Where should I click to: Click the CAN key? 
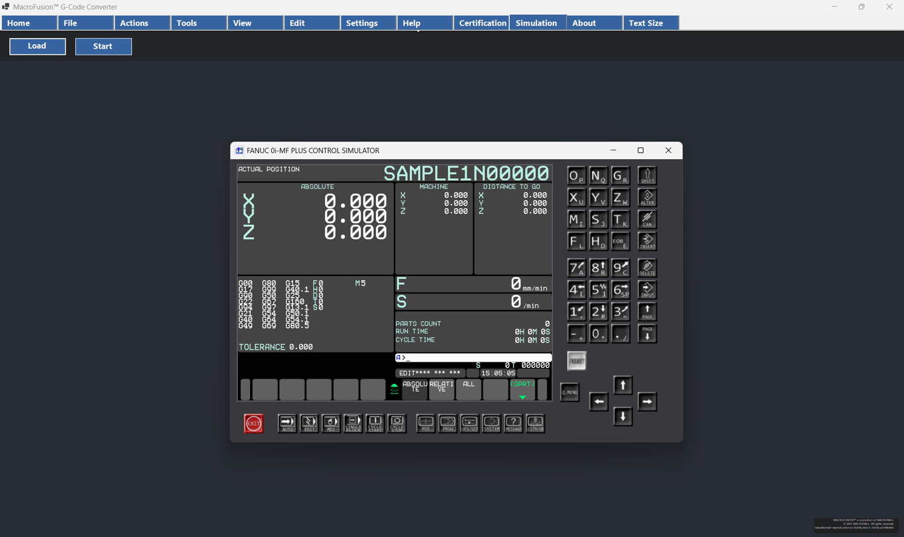coord(647,219)
